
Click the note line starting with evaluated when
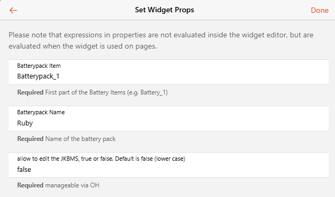83,46
